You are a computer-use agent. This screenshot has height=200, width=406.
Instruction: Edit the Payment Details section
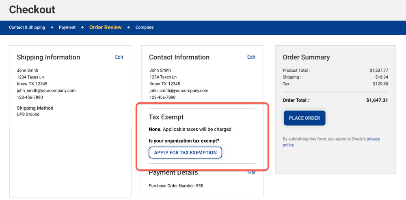click(251, 172)
